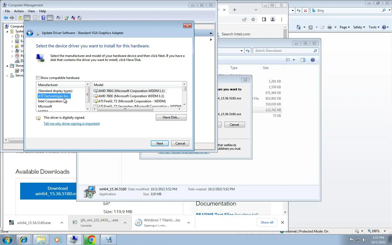This screenshot has width=392, height=245.
Task: Click Show all downloads button in Chrome
Action: point(267,222)
